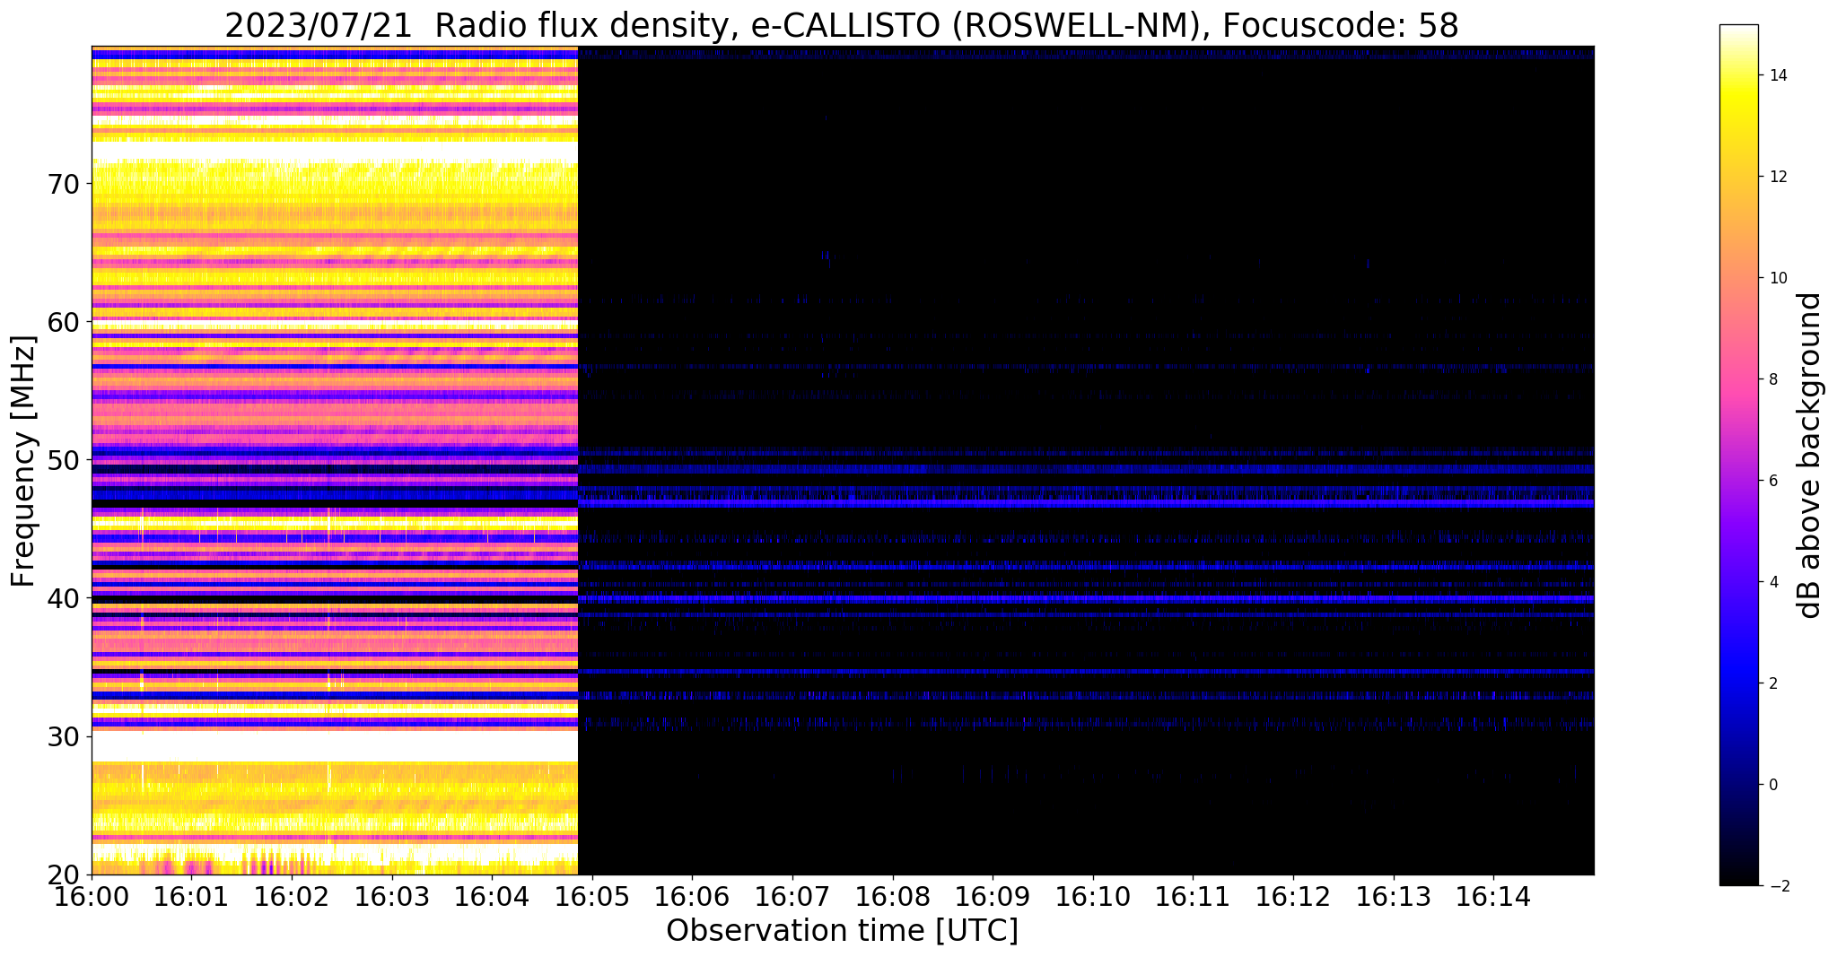Click the blue interference line near 47 MHz
The width and height of the screenshot is (1837, 957).
tap(1086, 503)
